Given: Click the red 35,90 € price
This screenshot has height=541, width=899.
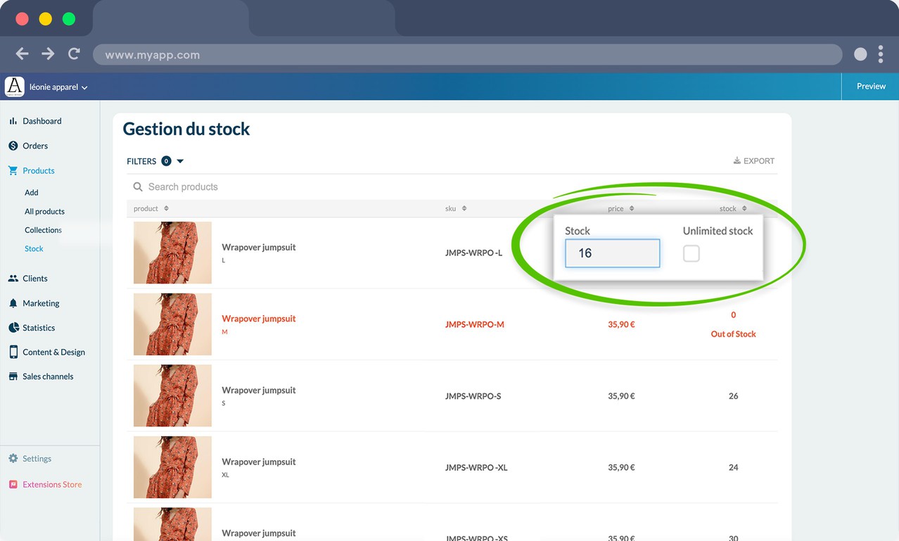Looking at the screenshot, I should point(621,324).
